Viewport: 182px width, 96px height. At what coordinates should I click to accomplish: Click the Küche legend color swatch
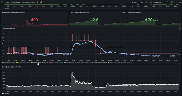coord(43,62)
